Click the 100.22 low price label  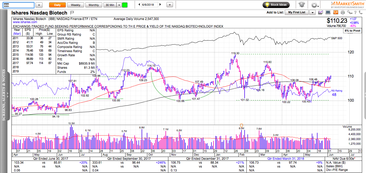tap(287, 102)
